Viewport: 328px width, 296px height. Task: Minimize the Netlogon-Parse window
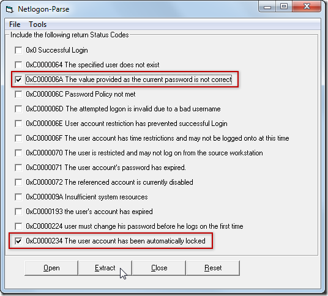[267, 7]
